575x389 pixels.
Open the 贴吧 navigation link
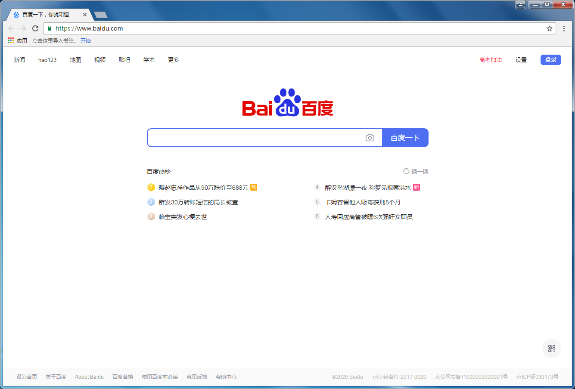(x=124, y=60)
